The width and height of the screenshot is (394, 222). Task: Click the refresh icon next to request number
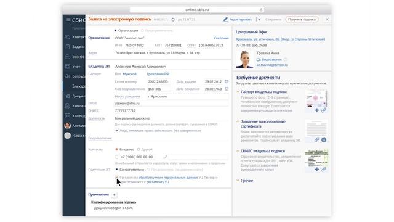click(x=173, y=19)
